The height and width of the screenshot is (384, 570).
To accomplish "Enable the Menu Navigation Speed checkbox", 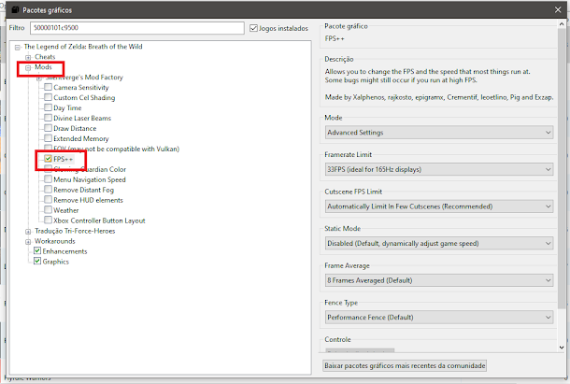I will pyautogui.click(x=48, y=179).
